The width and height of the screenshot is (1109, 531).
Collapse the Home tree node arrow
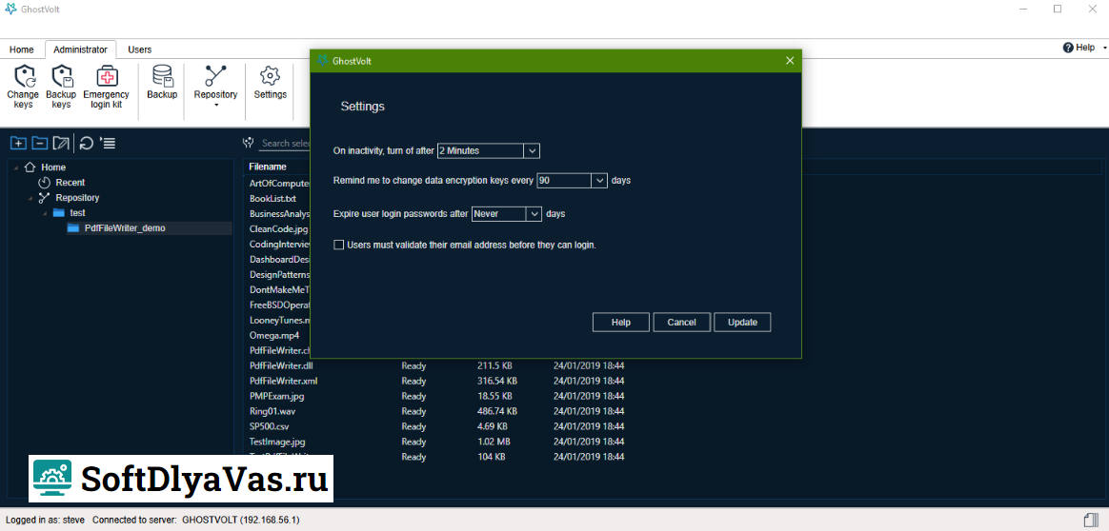[15, 167]
